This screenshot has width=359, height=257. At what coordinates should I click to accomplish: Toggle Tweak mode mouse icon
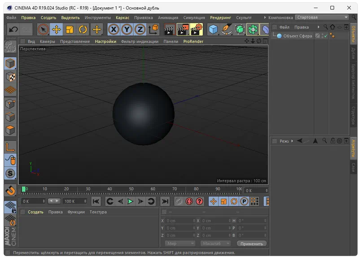click(x=10, y=160)
